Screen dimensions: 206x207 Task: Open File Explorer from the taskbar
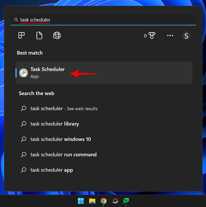pyautogui.click(x=92, y=201)
